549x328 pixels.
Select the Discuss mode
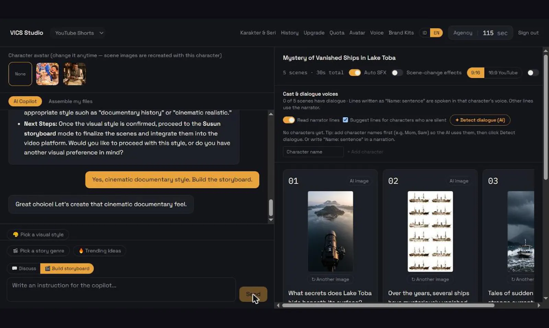coord(24,268)
